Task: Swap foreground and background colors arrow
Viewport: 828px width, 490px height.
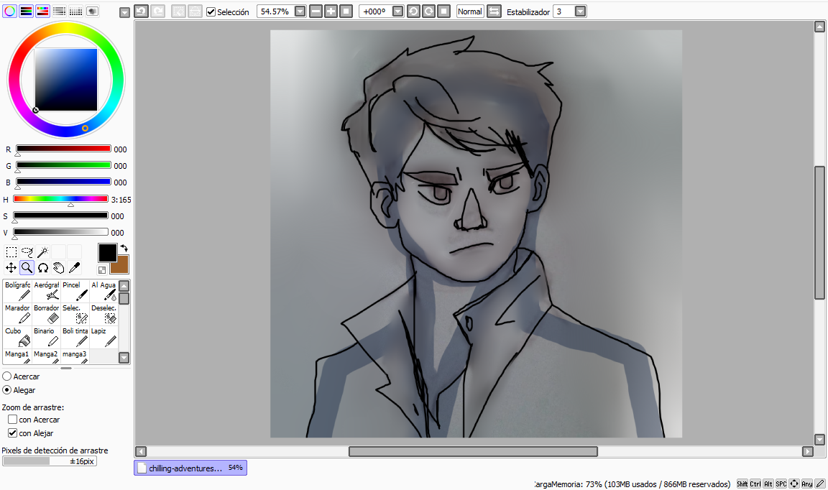Action: pos(124,248)
